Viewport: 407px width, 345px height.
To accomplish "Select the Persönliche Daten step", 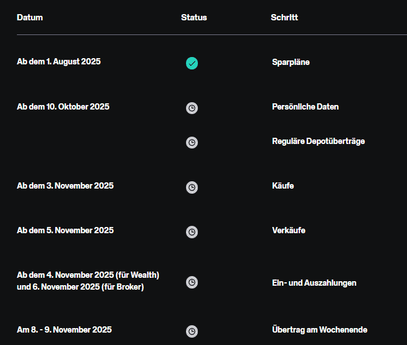I will [305, 107].
